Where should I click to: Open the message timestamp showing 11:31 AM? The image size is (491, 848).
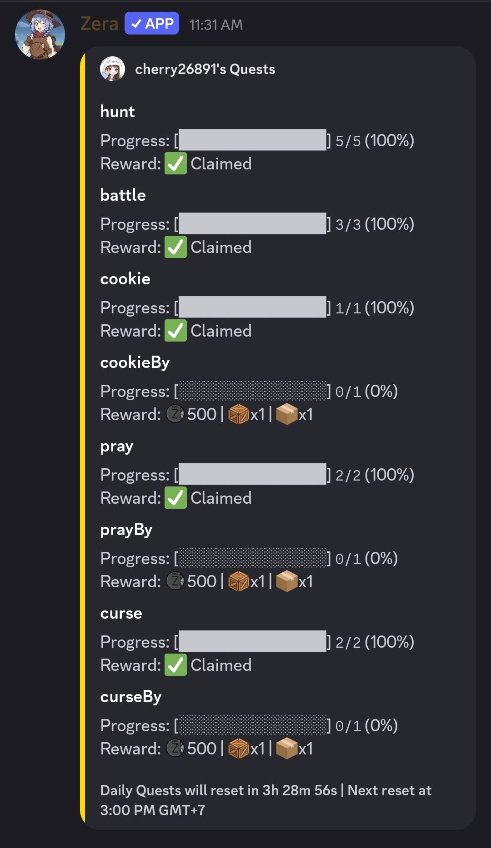[215, 25]
